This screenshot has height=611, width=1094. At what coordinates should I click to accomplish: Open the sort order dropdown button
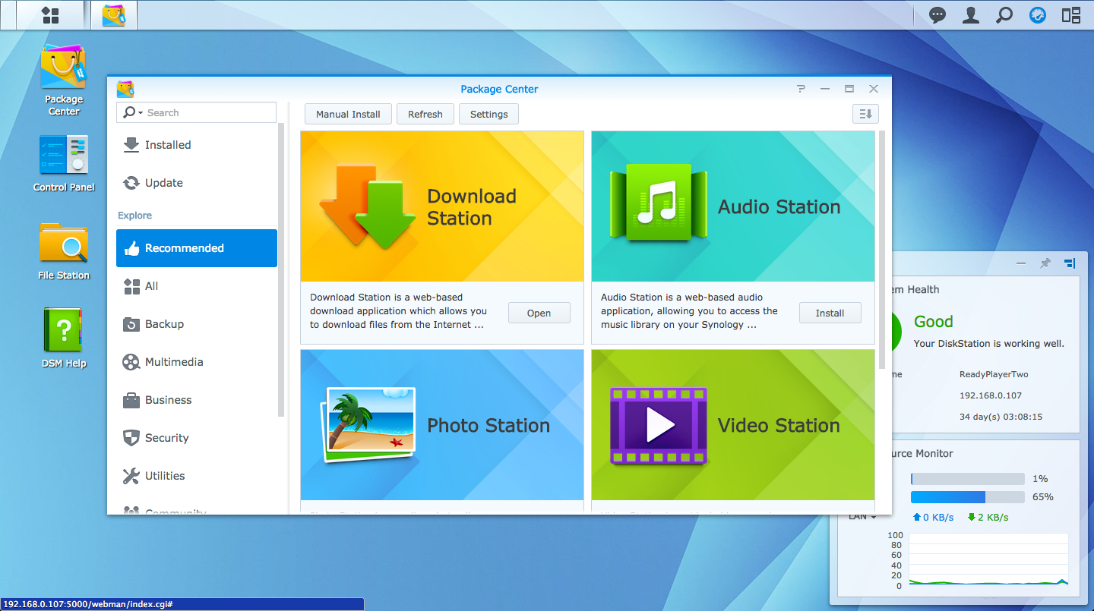pos(865,114)
